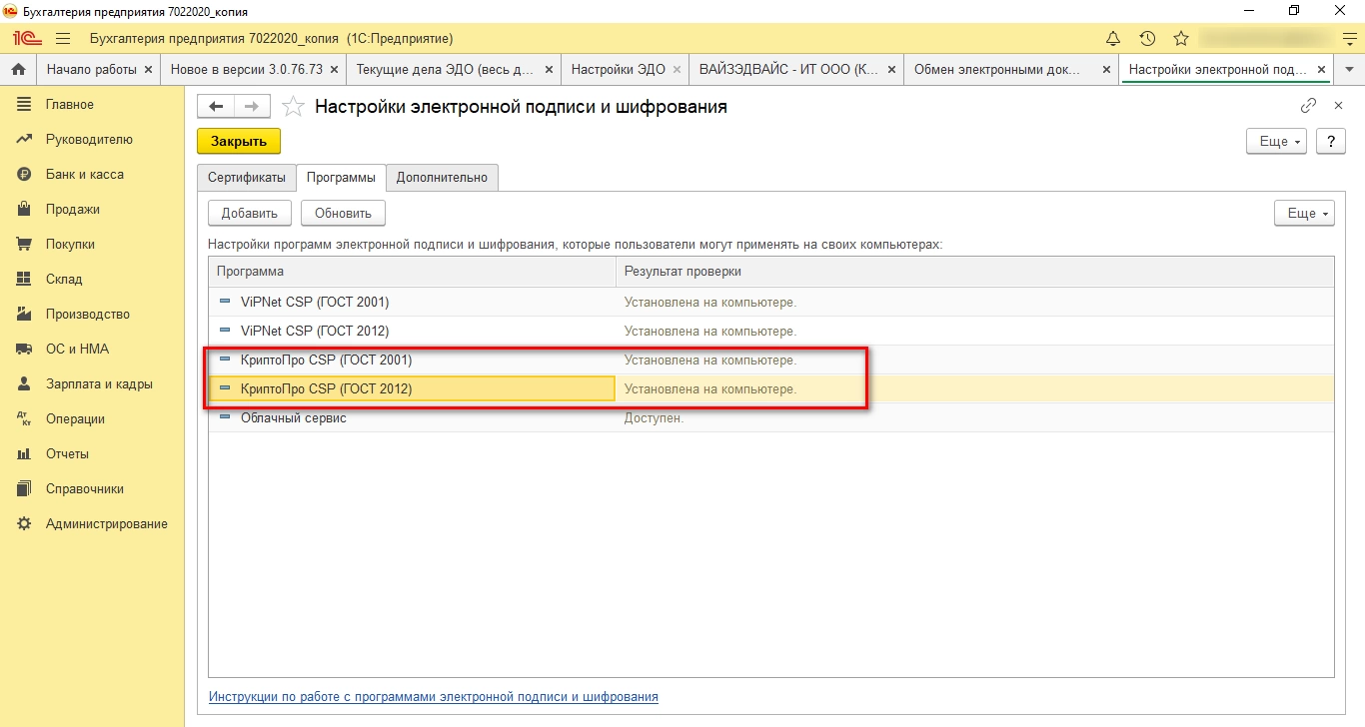Close the Новое в версии tab
Viewport: 1365px width, 727px height.
[x=334, y=70]
